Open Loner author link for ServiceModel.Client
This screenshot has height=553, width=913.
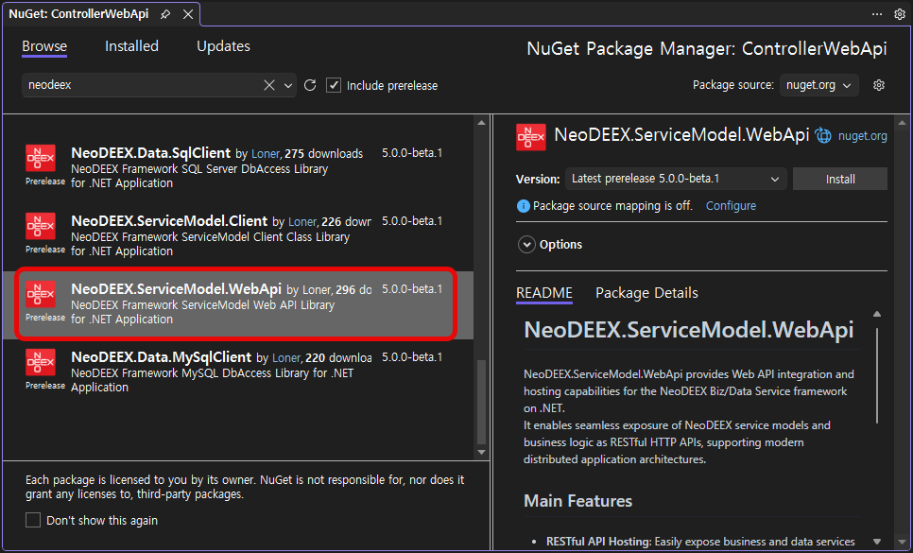click(x=302, y=222)
